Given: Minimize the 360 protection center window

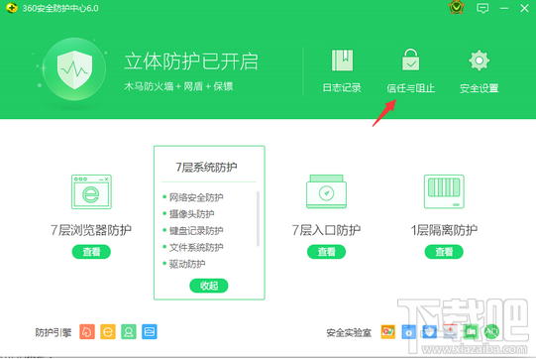Looking at the screenshot, I should [x=504, y=8].
